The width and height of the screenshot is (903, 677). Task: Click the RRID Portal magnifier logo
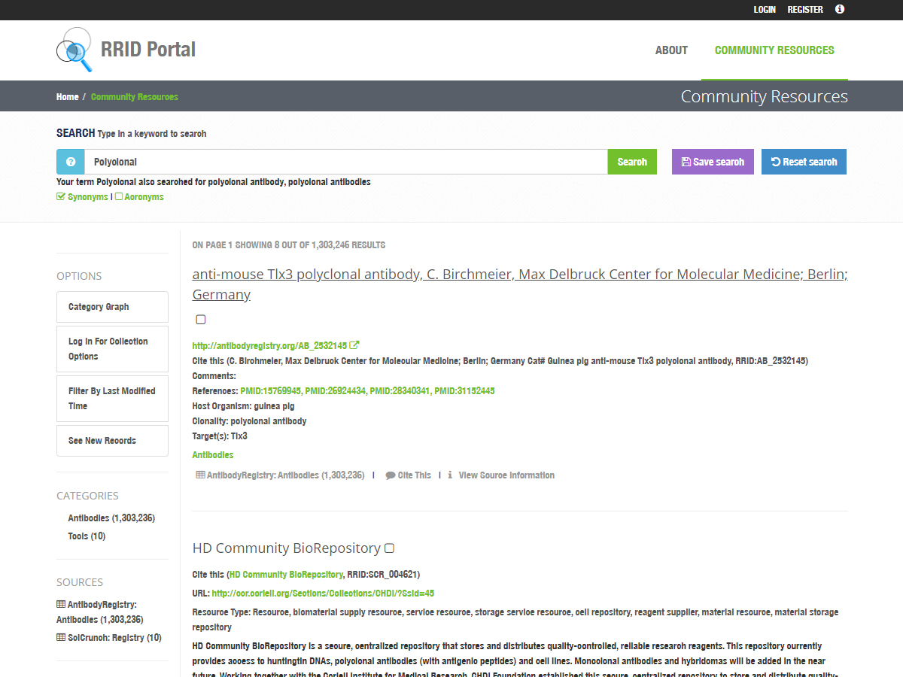coord(74,50)
